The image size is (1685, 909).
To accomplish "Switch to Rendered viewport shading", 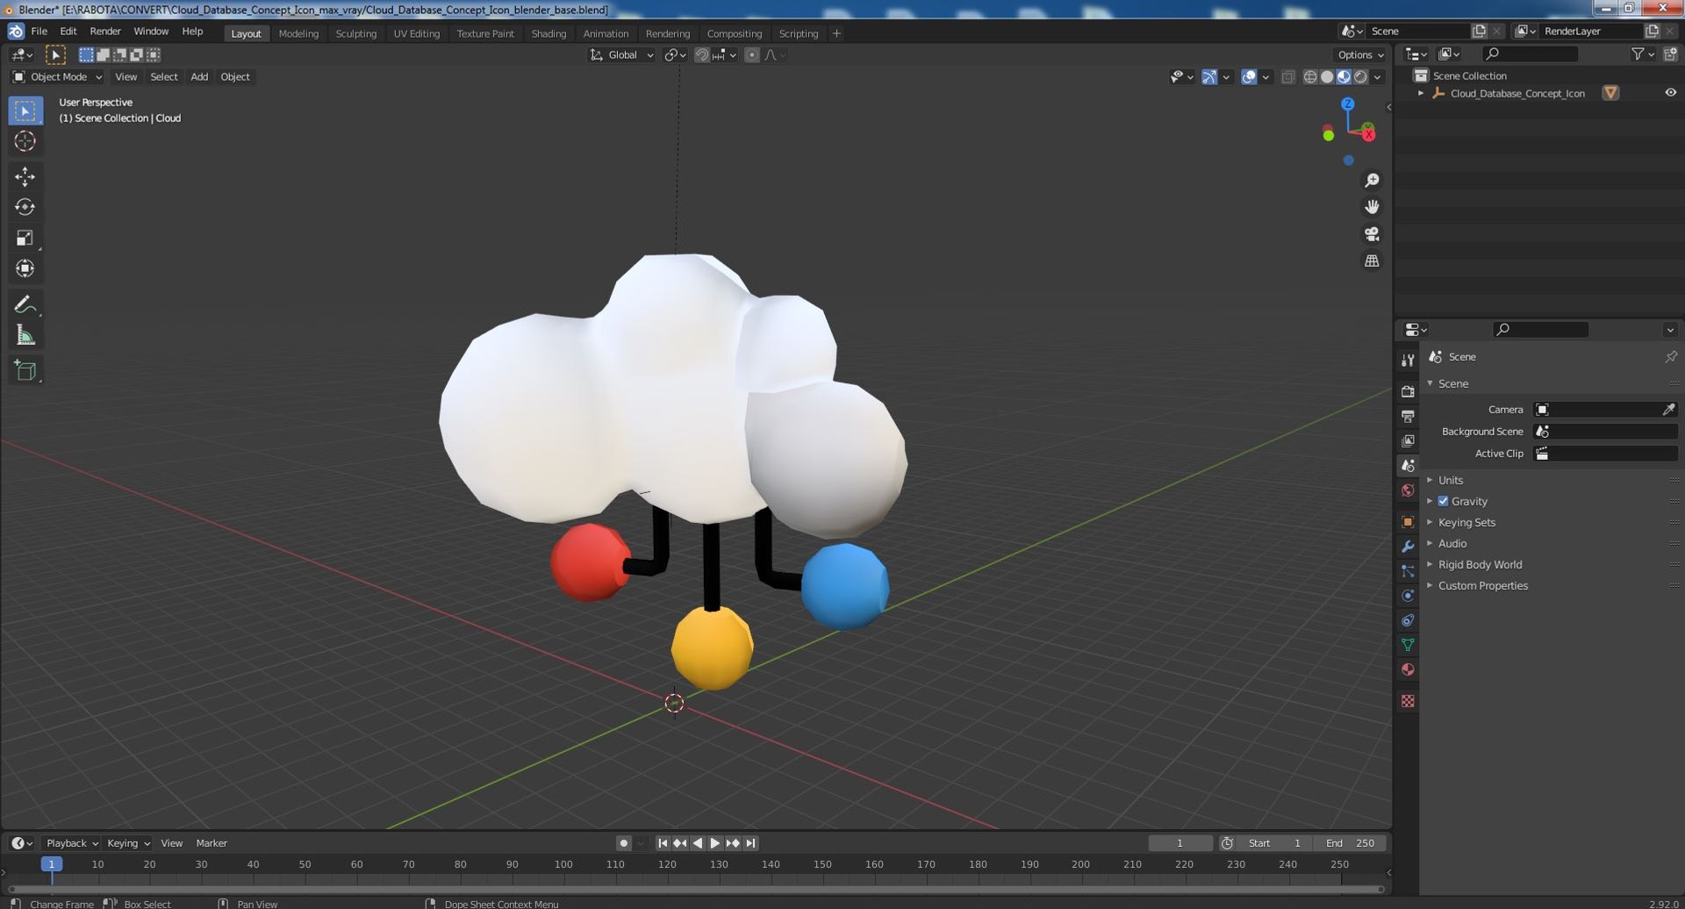I will coord(1360,77).
